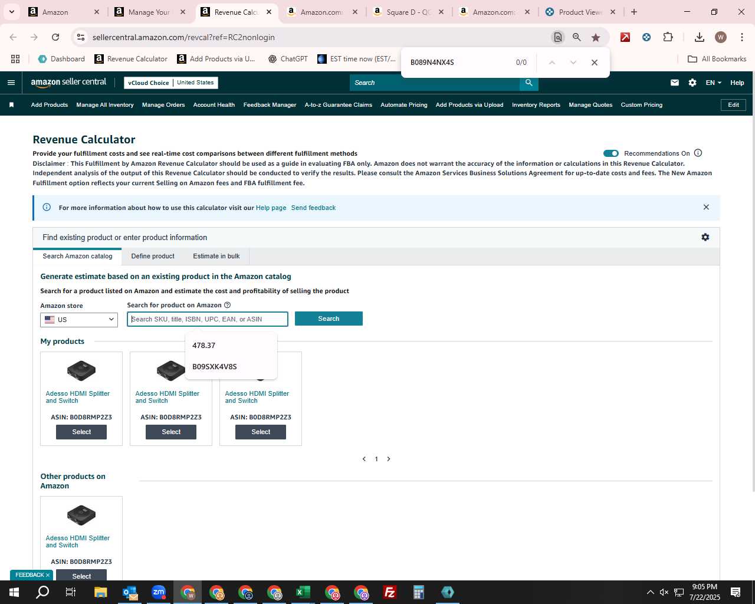Open Chrome downloads icon
This screenshot has width=755, height=604.
(x=700, y=37)
